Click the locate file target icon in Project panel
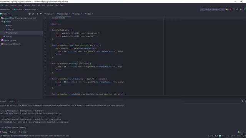The width and height of the screenshot is (246, 138). 30,14
